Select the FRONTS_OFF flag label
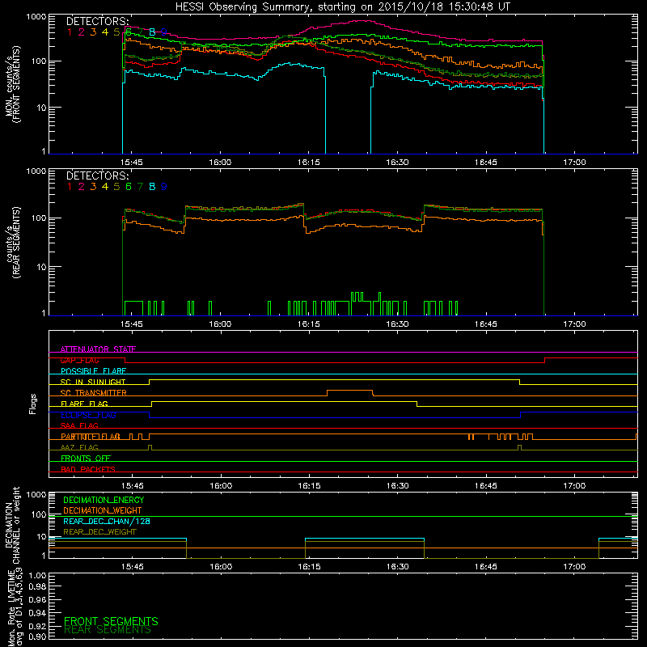This screenshot has width=647, height=647. point(86,458)
